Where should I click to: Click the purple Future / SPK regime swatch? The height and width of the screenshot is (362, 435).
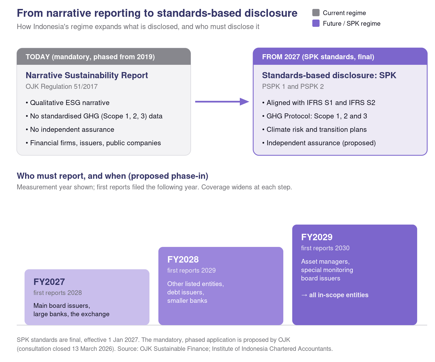point(316,23)
